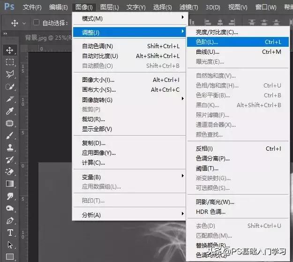Open 阈值(T) threshold
This screenshot has width=293, height=262.
(238, 168)
